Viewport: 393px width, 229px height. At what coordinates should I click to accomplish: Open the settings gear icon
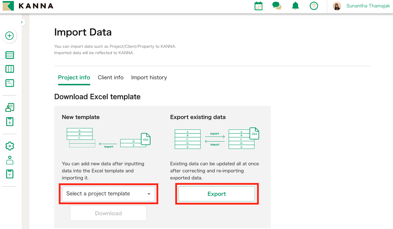(x=10, y=146)
